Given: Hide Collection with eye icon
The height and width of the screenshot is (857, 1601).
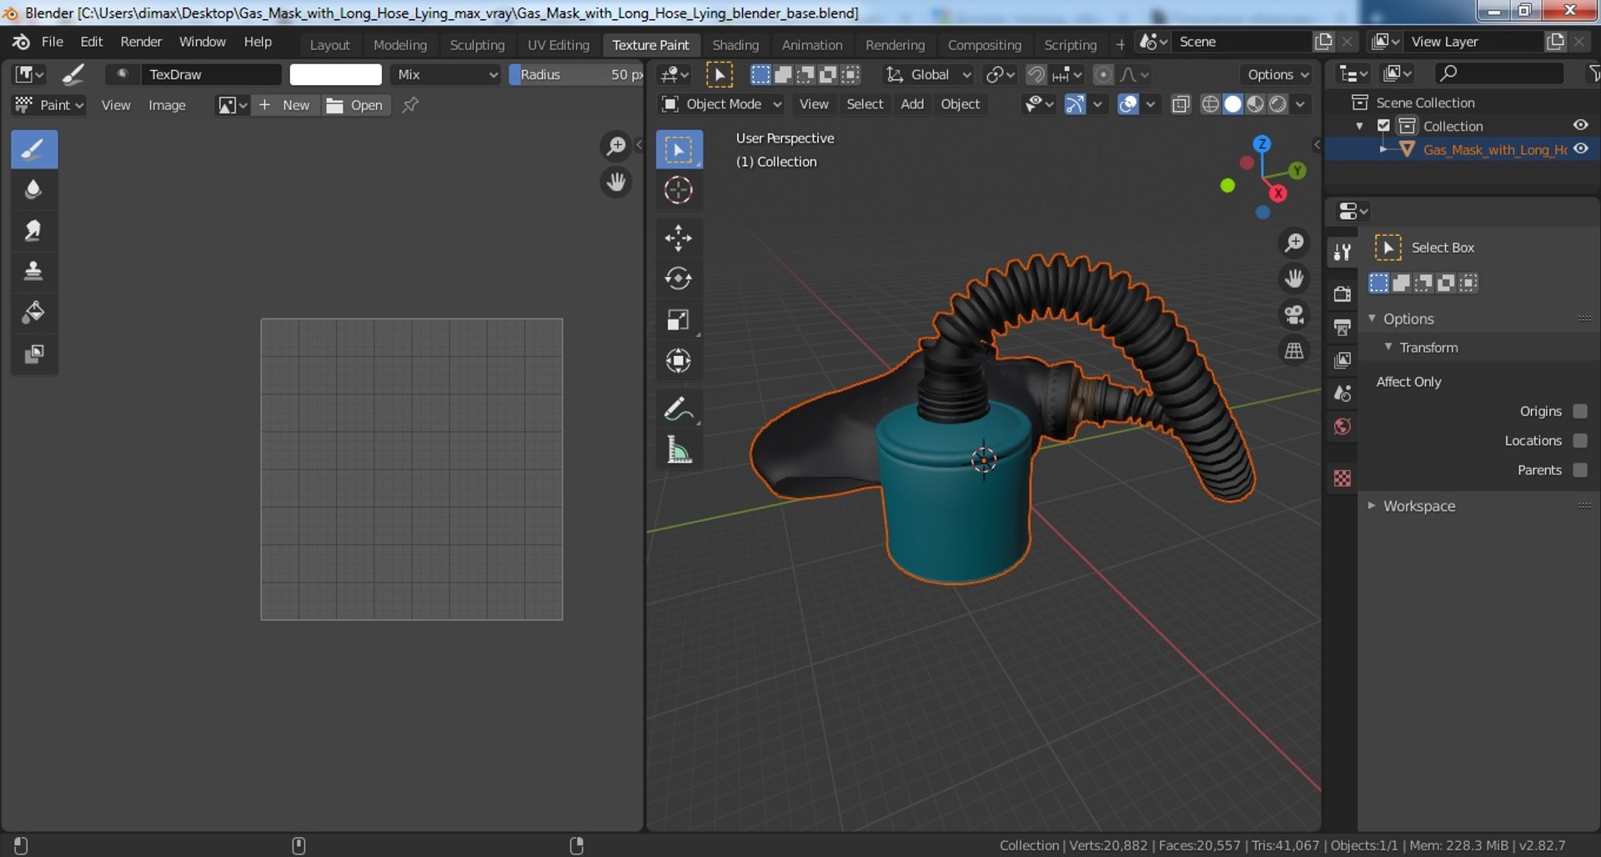Looking at the screenshot, I should (x=1580, y=125).
